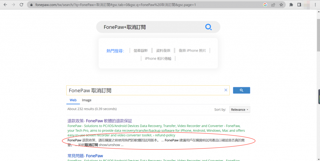
Task: Open 常見問題- FonePaw result link
Action: (85, 156)
